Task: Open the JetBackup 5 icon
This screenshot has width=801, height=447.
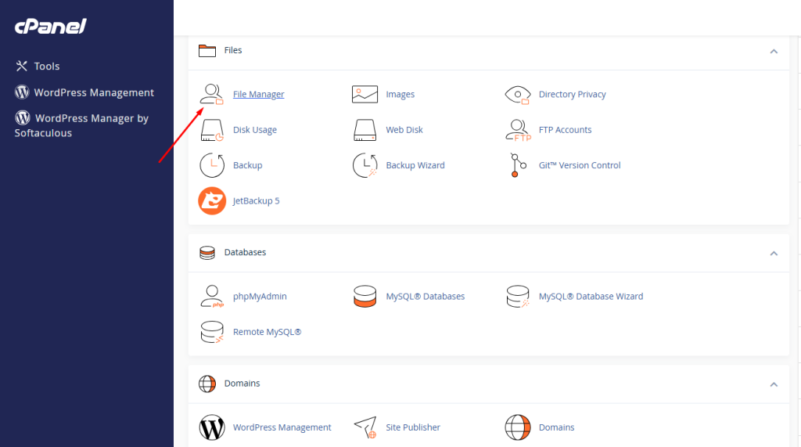Action: pos(212,201)
